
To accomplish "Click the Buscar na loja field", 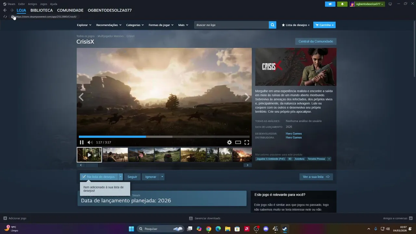I will point(231,25).
